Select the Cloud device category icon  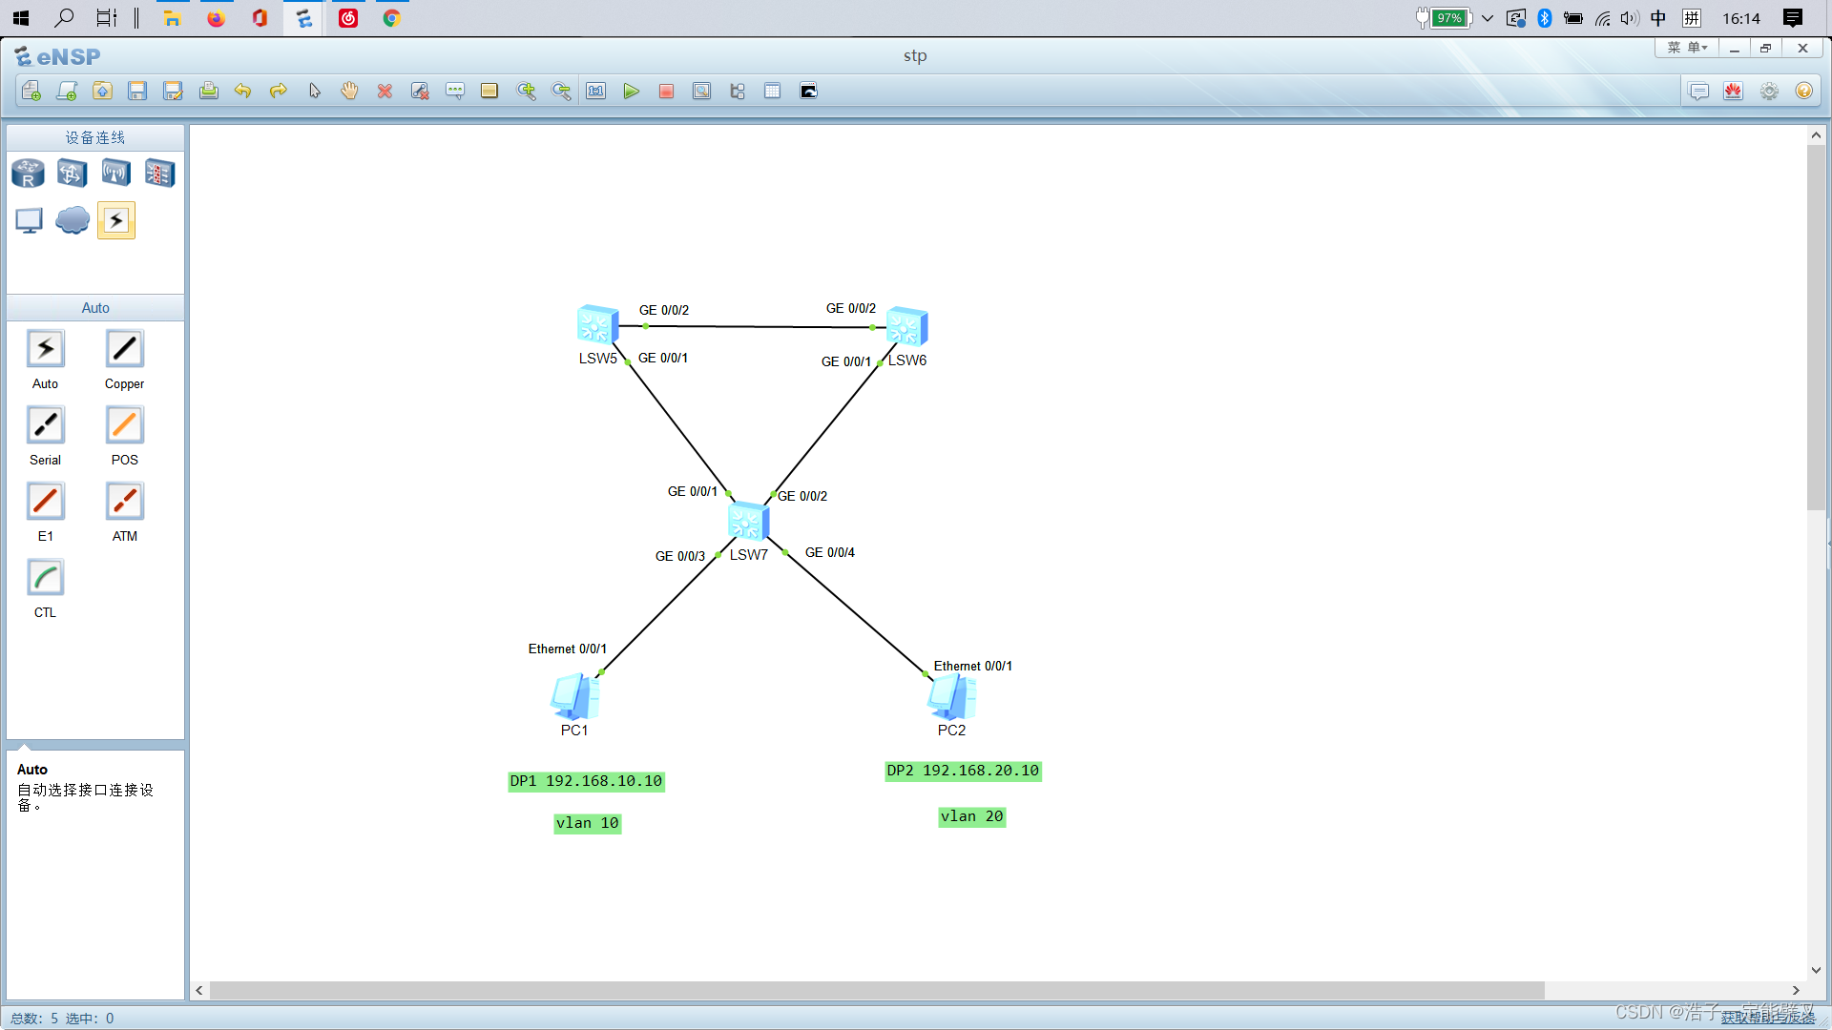73,220
